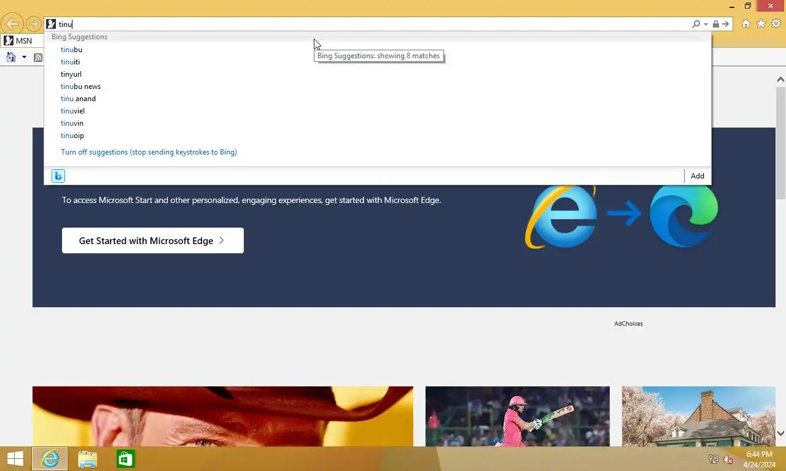Screen dimensions: 786x471
Task: Click the command bar Home house icon
Action: [10, 57]
